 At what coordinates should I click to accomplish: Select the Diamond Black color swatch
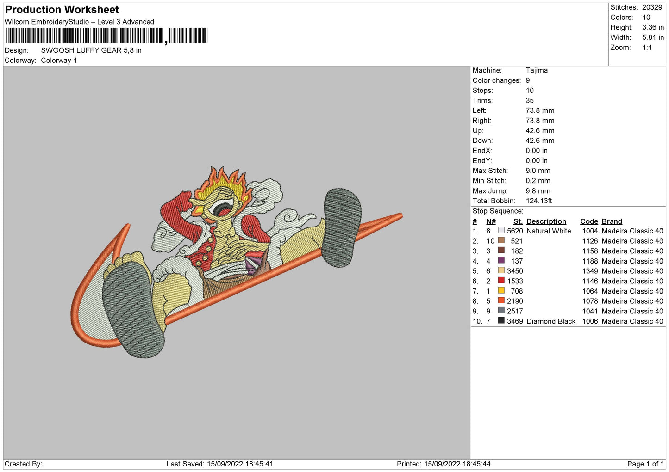[501, 320]
